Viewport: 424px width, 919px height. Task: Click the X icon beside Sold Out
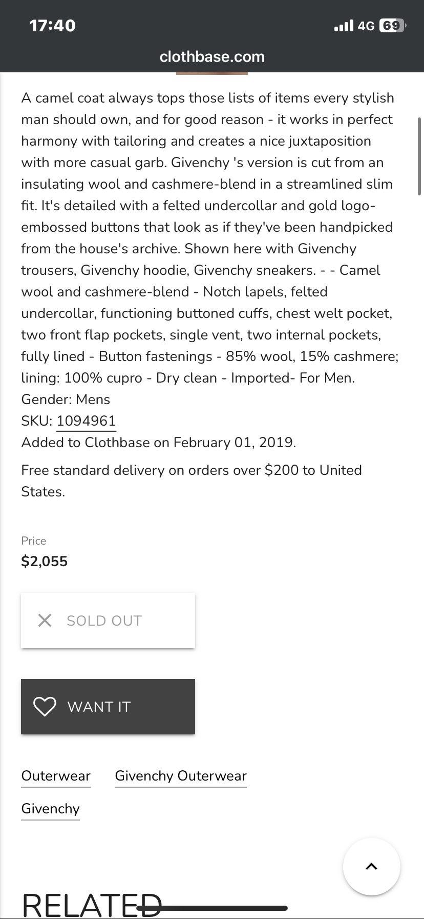coord(45,621)
